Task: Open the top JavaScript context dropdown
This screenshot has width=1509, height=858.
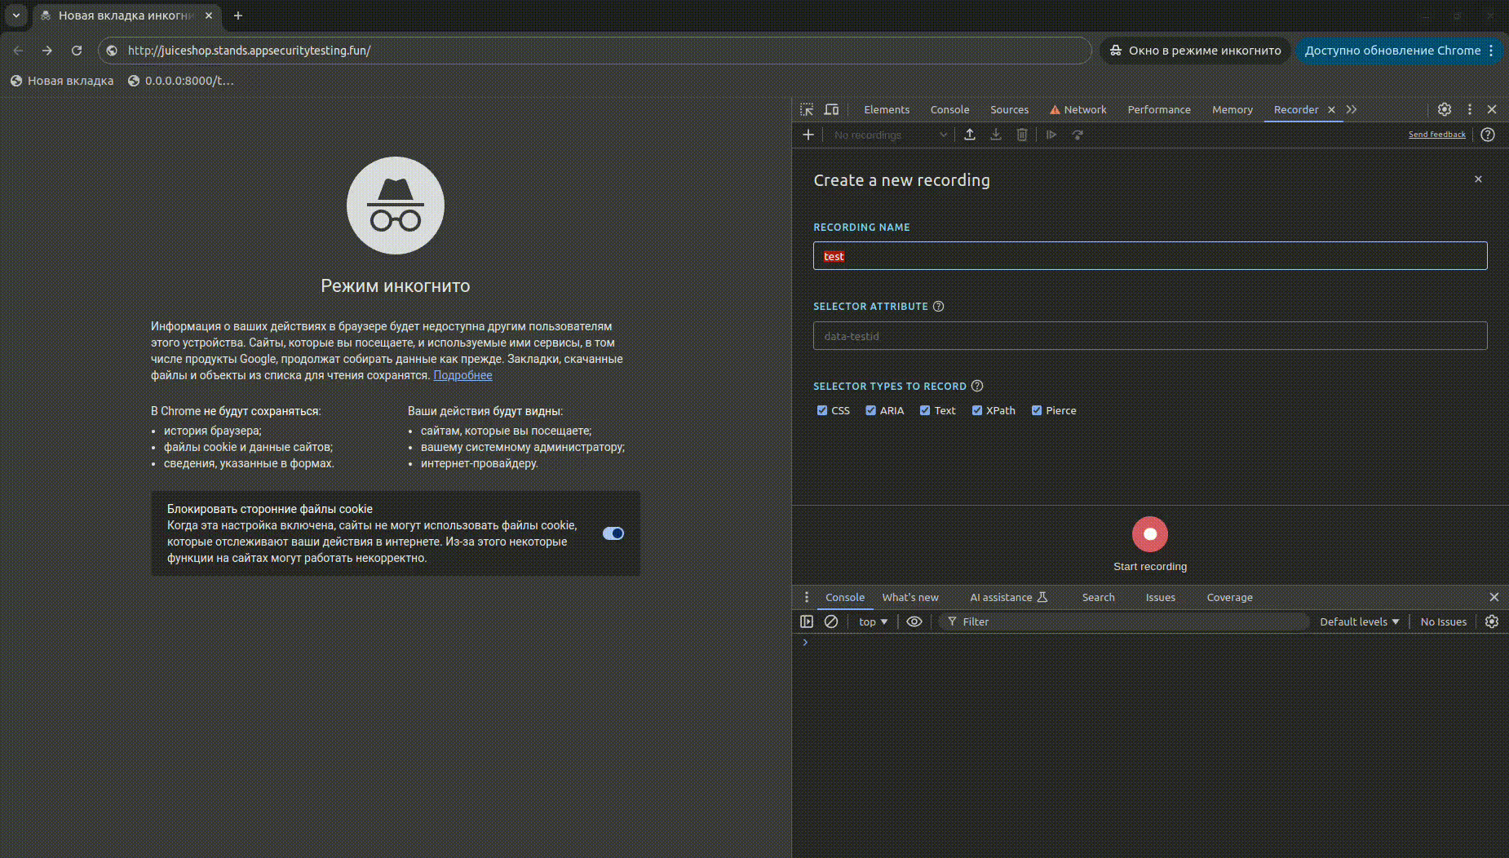Action: [x=873, y=621]
